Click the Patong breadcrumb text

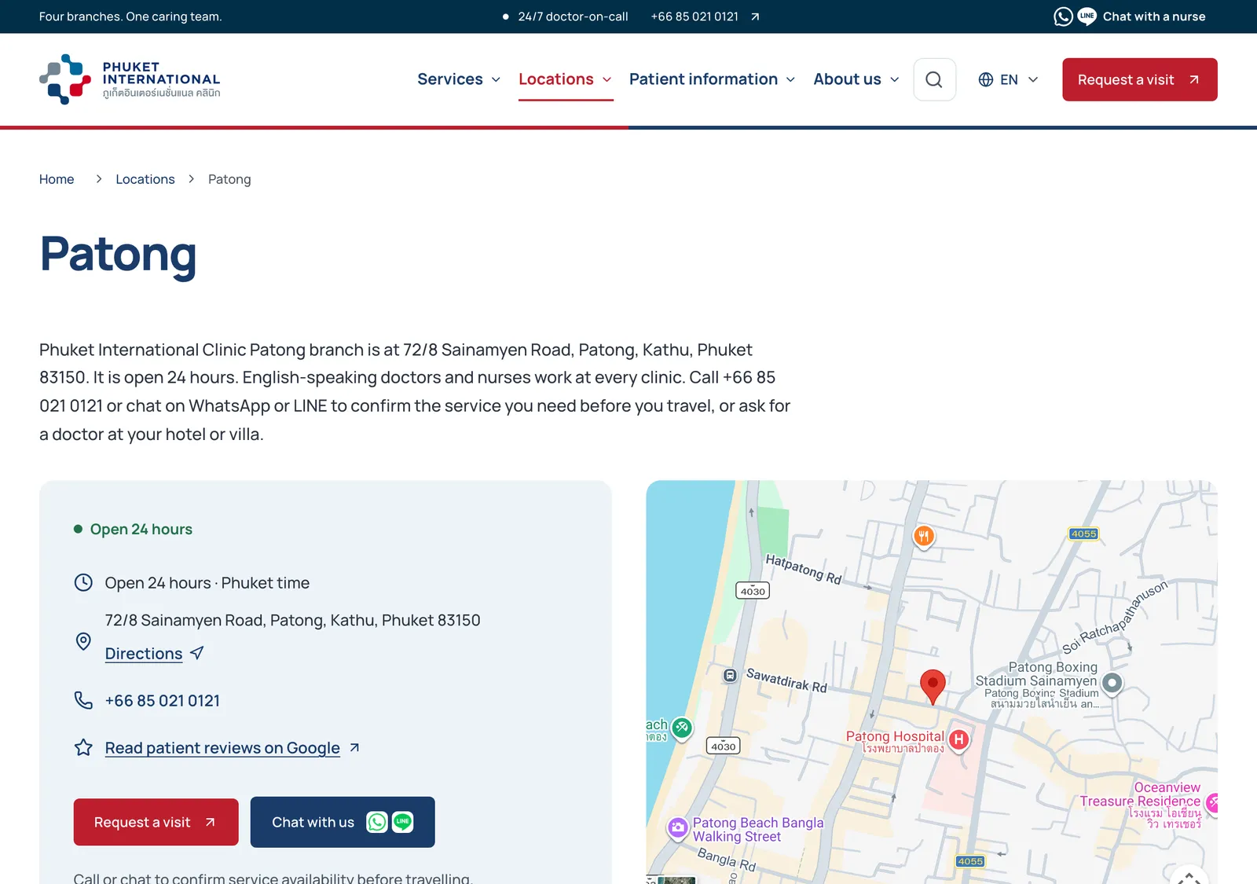pos(229,179)
